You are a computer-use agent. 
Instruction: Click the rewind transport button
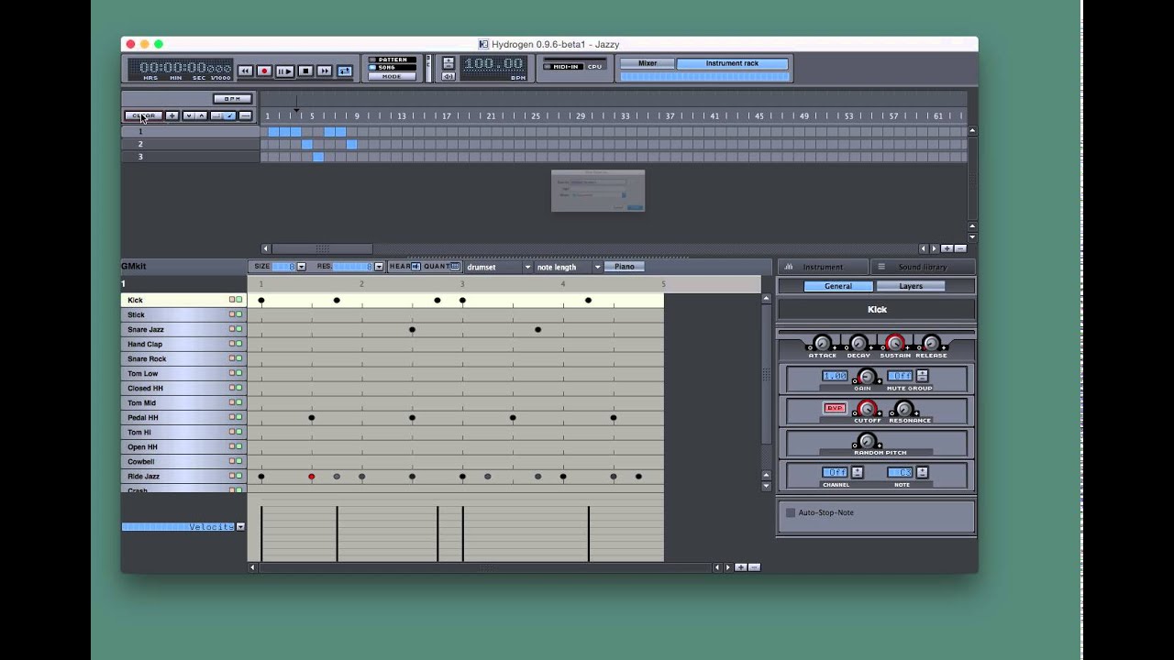pos(245,71)
